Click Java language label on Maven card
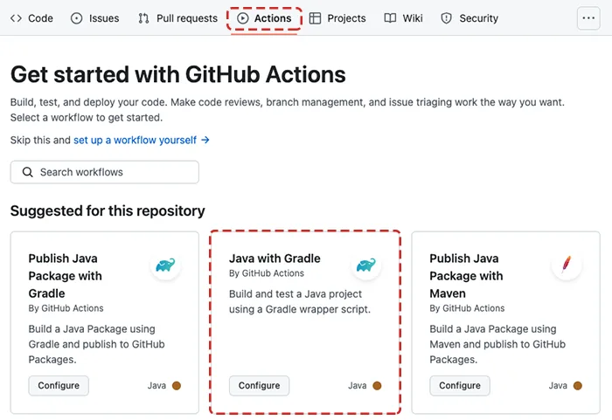The image size is (612, 420). (558, 386)
